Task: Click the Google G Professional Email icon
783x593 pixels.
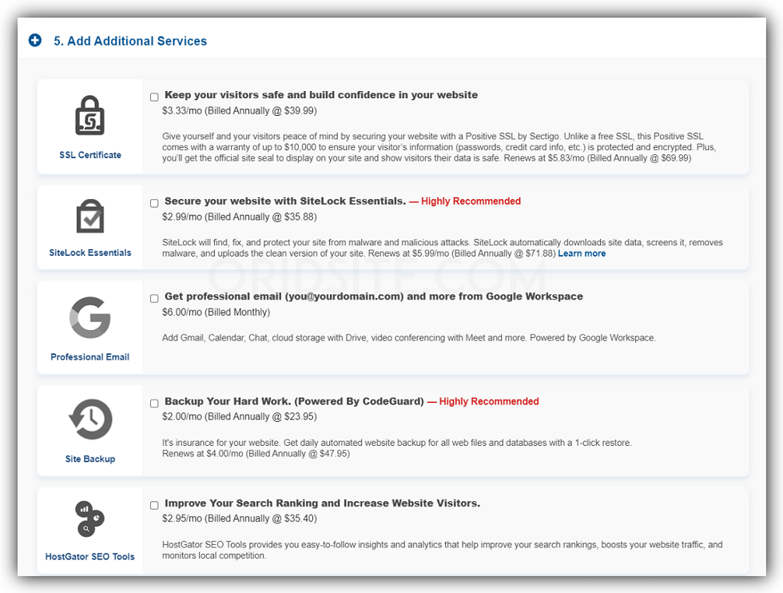Action: [x=89, y=317]
